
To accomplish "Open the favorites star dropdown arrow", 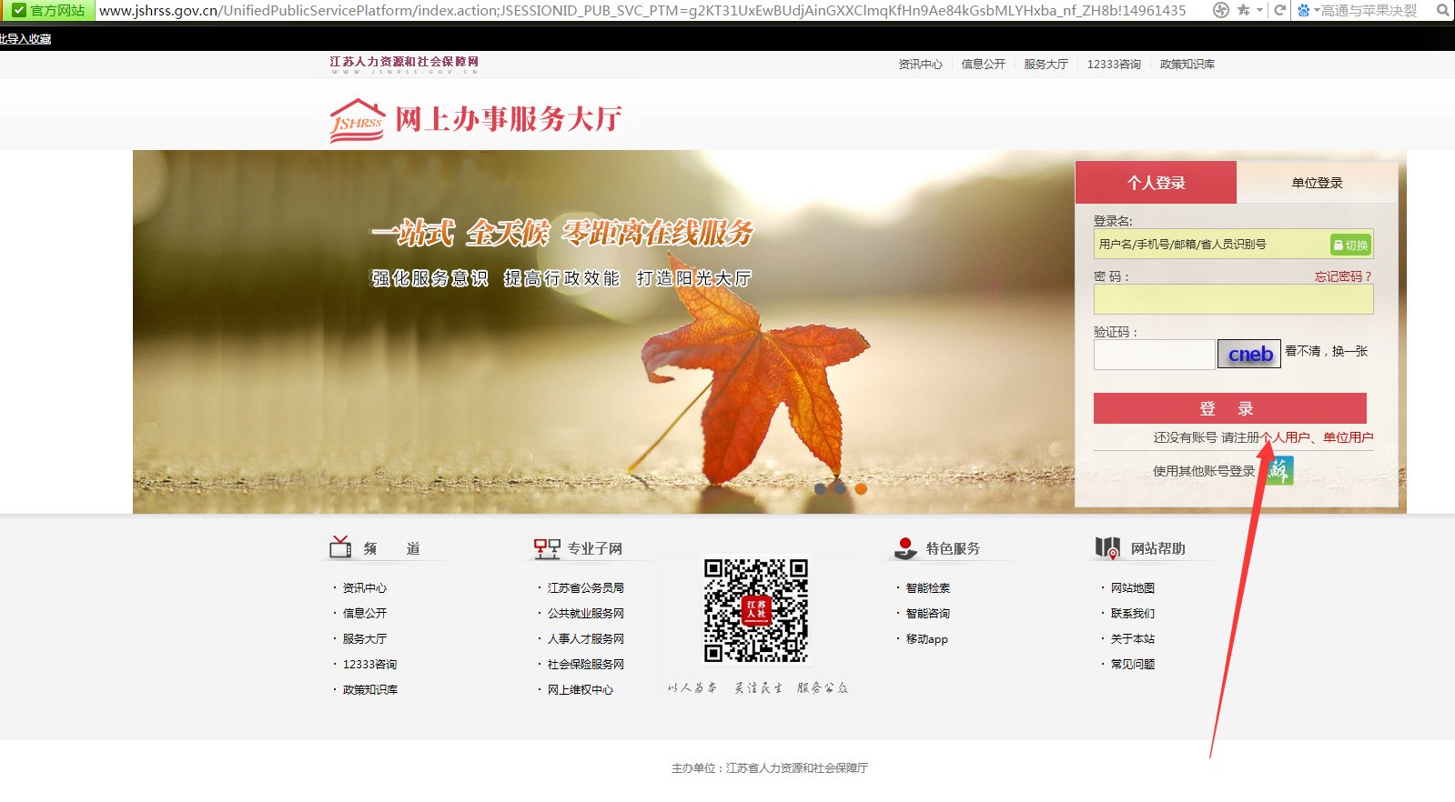I will click(x=1259, y=10).
